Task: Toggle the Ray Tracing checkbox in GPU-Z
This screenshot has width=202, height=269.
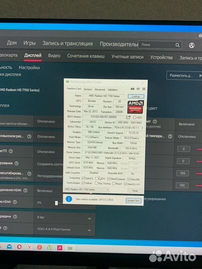Action: tap(96, 183)
